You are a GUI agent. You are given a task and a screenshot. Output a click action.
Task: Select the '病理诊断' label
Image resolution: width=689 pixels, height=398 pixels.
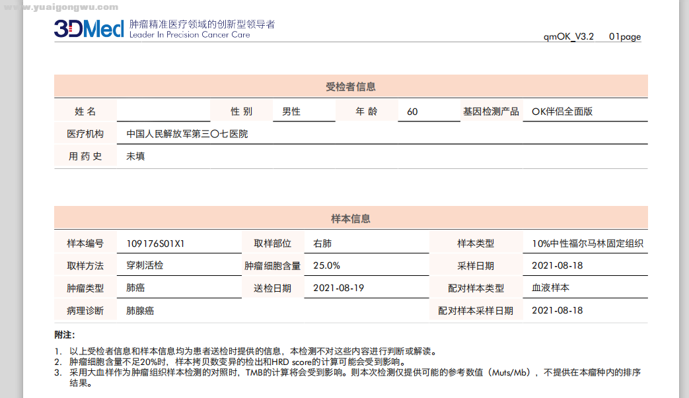(x=85, y=311)
